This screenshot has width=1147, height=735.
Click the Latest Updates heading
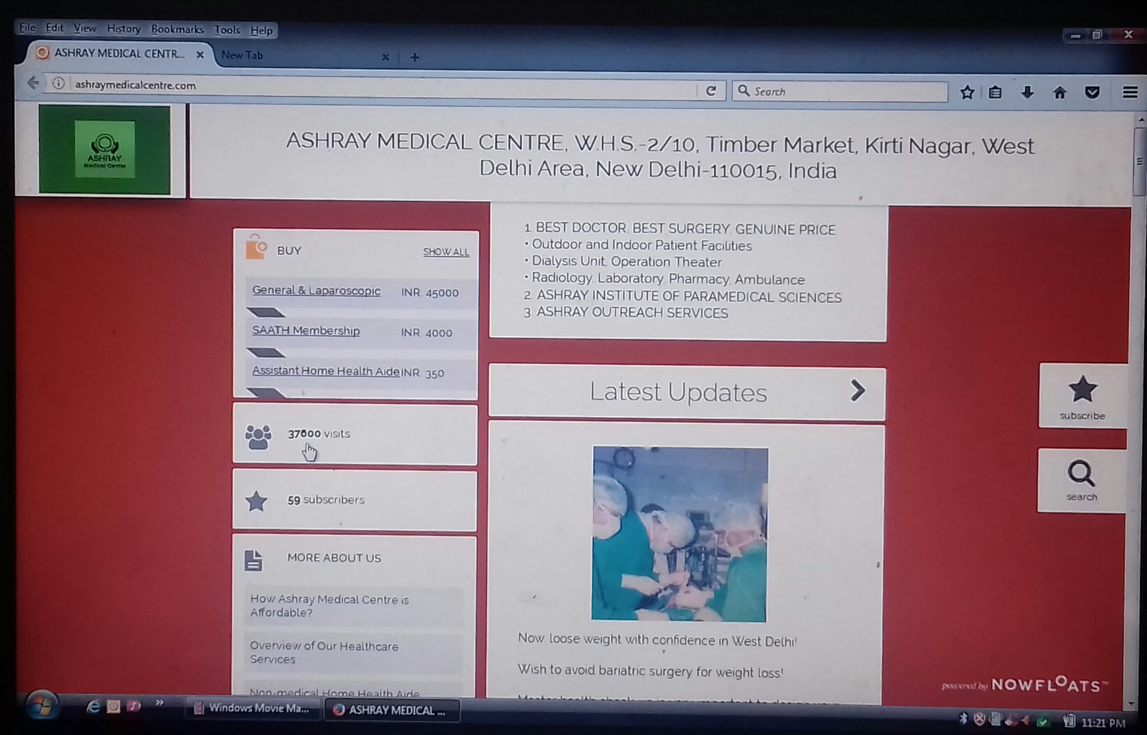click(x=678, y=392)
